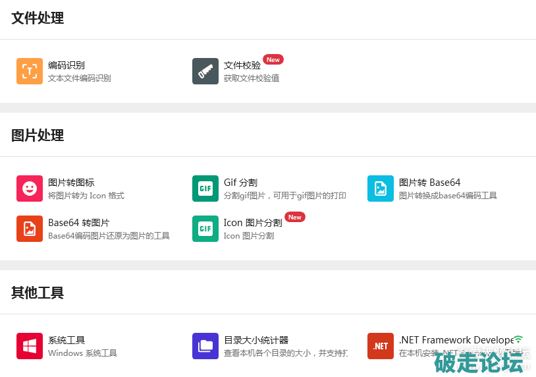Viewport: 536px width, 377px height.
Task: Open the 文件校验 tool title
Action: pos(242,65)
